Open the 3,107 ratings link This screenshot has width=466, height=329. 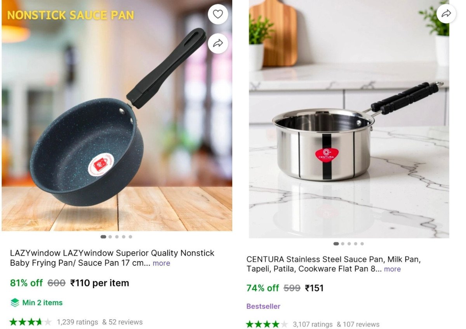coord(313,324)
